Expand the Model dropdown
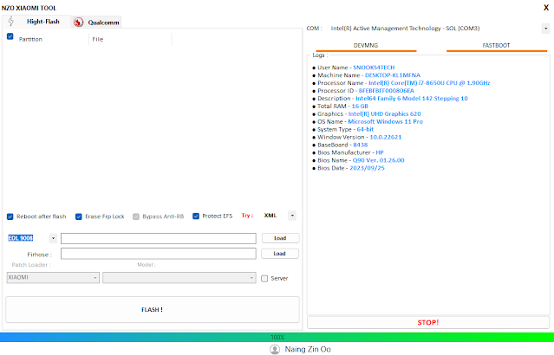The image size is (554, 355). coord(179,278)
